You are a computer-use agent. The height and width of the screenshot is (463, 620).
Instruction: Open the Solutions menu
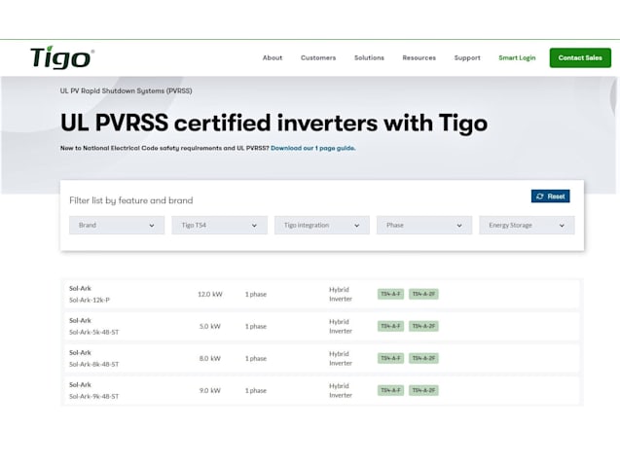click(369, 57)
